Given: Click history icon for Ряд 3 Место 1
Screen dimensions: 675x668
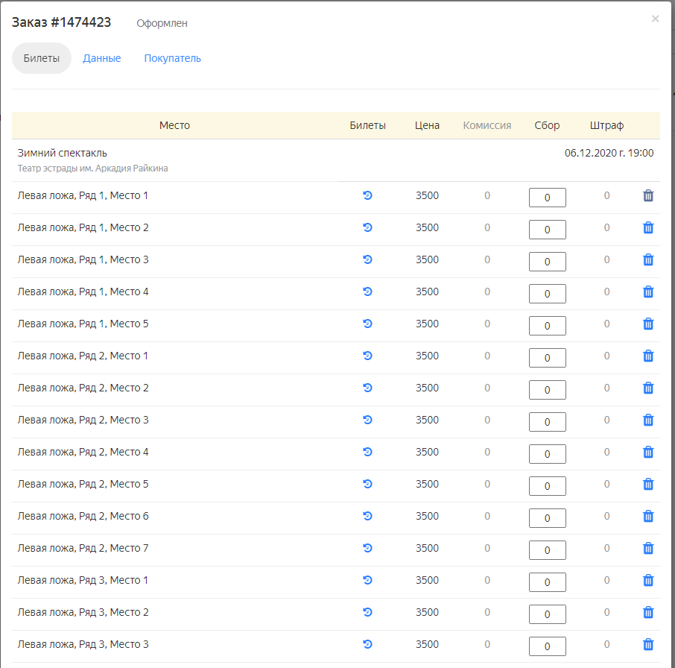Looking at the screenshot, I should click(x=367, y=580).
